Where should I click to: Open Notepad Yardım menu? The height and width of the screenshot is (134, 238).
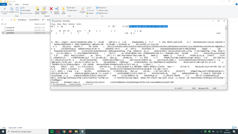click(79, 24)
